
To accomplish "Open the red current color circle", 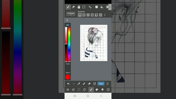I will [68, 77].
